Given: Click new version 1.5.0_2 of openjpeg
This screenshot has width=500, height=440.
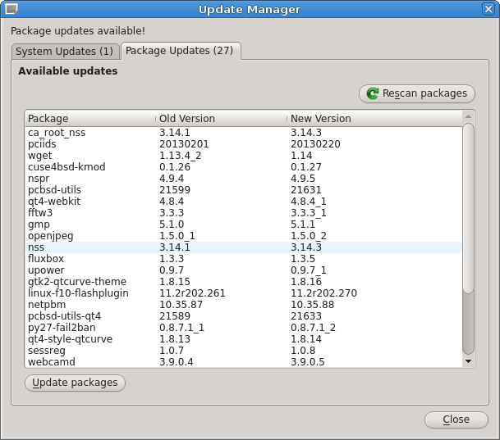Looking at the screenshot, I should [x=309, y=236].
